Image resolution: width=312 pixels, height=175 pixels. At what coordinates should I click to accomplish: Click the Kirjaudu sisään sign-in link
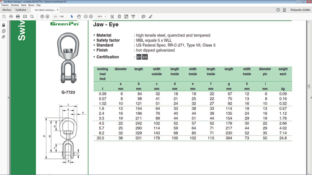(300, 10)
